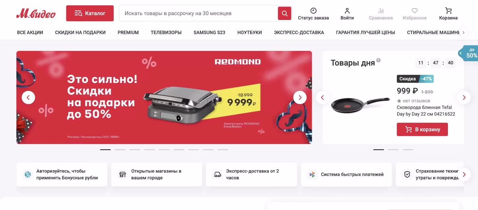
Task: Click the Войти person icon
Action: click(347, 10)
